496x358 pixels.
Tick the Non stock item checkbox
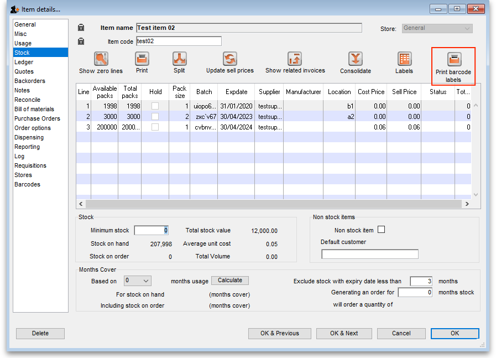point(380,230)
